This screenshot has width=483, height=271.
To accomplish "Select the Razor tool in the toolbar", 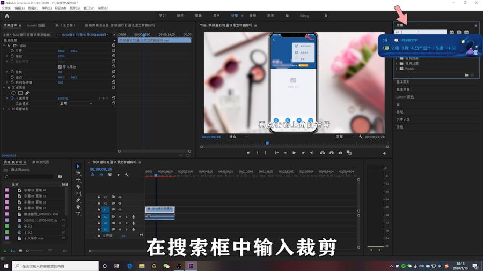I will (78, 186).
